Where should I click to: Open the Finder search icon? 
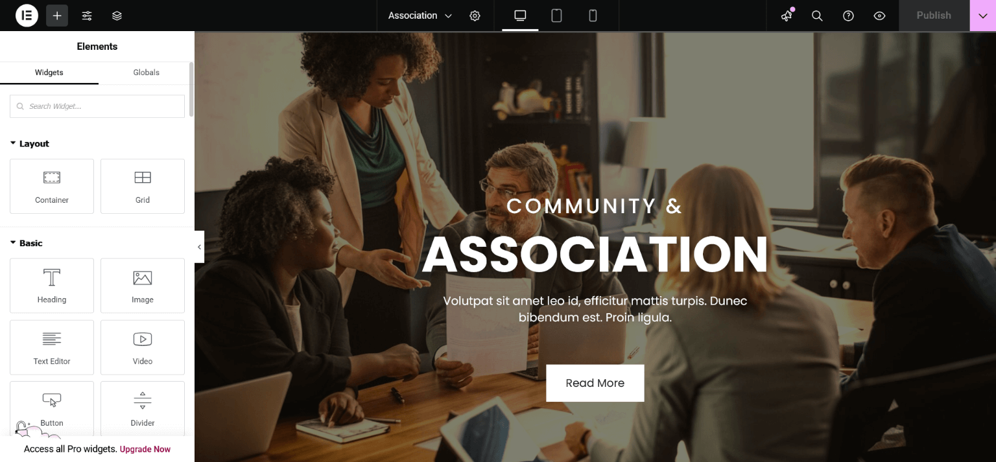coord(817,16)
